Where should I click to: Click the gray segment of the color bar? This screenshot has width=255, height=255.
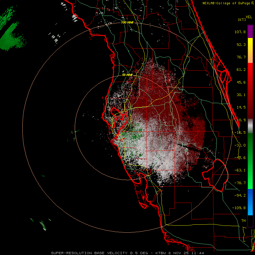coord(250,126)
